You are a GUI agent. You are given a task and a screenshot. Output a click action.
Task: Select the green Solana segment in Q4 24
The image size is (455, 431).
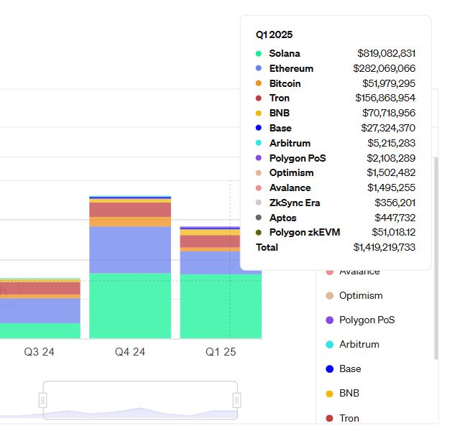130,305
